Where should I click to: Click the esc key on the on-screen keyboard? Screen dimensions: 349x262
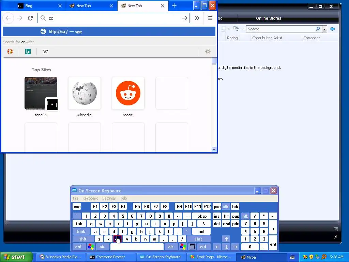click(77, 206)
